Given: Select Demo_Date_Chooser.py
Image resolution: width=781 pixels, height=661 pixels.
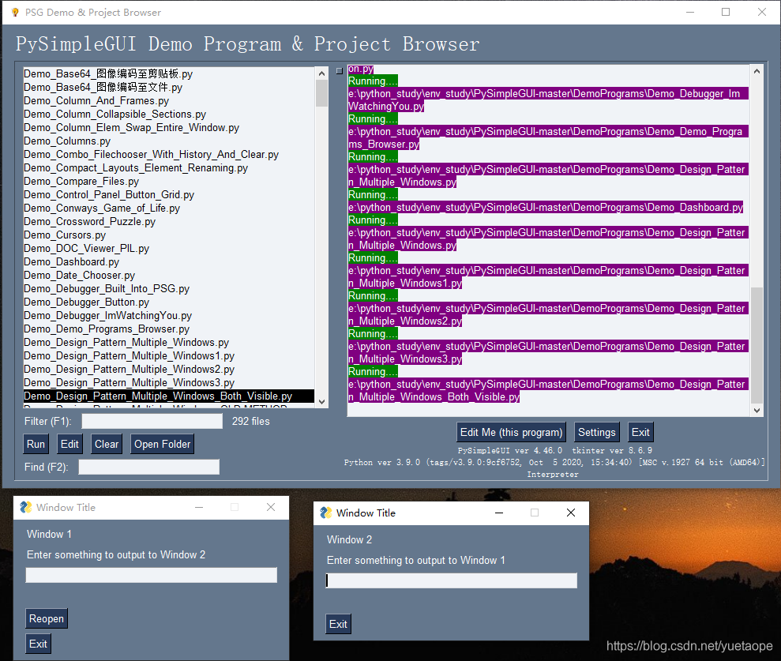Looking at the screenshot, I should 169,276.
